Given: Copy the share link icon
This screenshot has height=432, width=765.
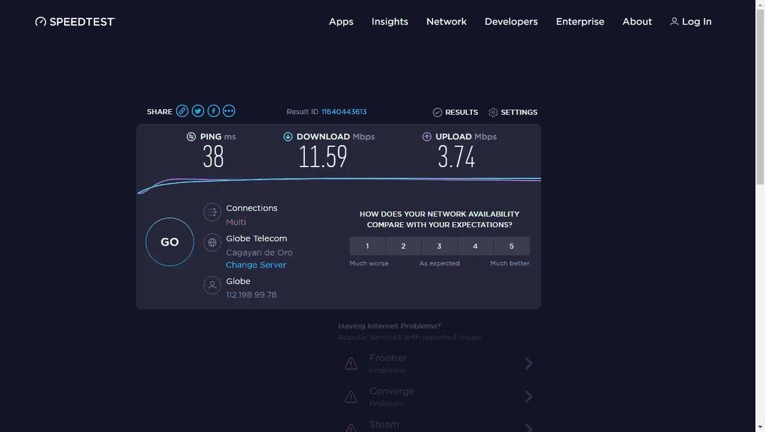Looking at the screenshot, I should pos(182,111).
